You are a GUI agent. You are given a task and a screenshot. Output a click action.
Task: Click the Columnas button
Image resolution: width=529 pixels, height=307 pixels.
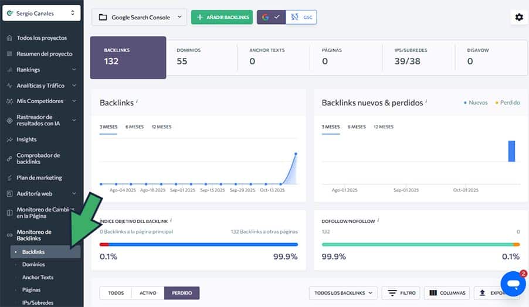447,293
